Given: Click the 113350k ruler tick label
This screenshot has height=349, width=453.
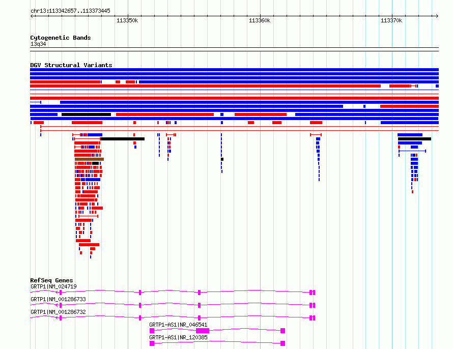Looking at the screenshot, I should pos(127,20).
